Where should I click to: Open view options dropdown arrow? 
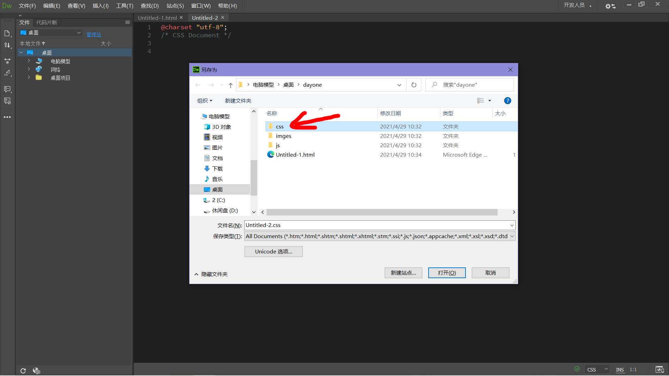490,101
